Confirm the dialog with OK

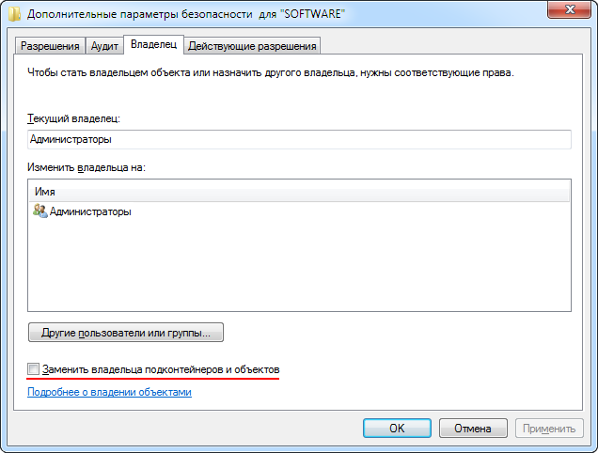click(x=397, y=429)
